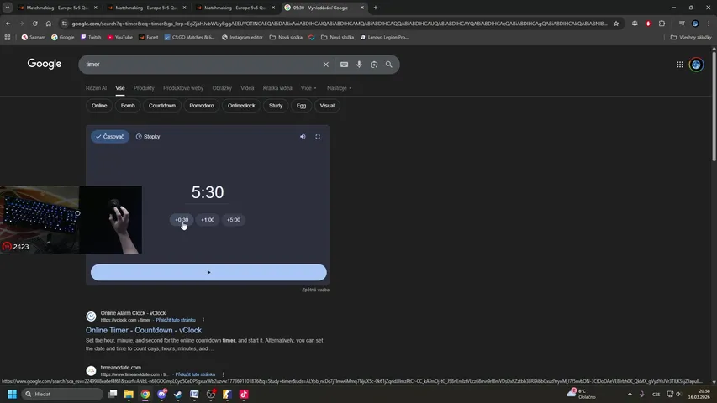Open the Google account avatar menu
Screen dimensions: 717x403
697,65
